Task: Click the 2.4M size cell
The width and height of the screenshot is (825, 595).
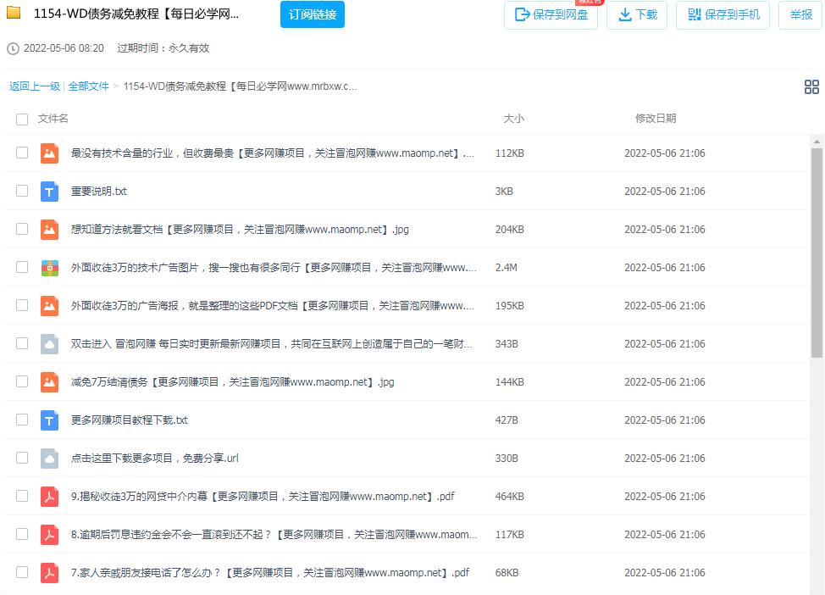Action: point(507,268)
